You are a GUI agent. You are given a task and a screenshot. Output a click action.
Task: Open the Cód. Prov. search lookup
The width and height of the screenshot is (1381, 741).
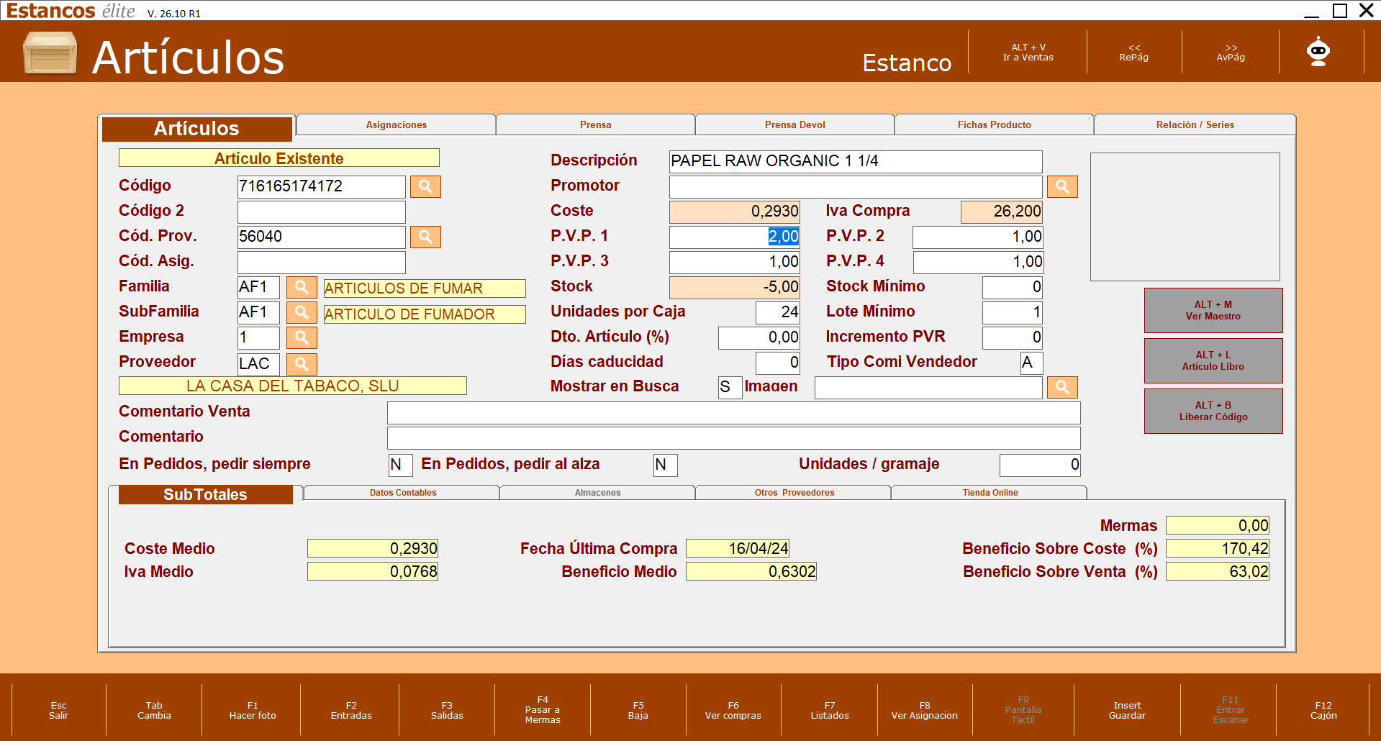pos(425,237)
